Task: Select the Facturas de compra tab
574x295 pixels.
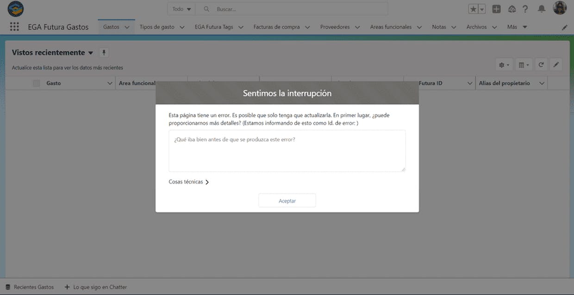Action: point(276,27)
